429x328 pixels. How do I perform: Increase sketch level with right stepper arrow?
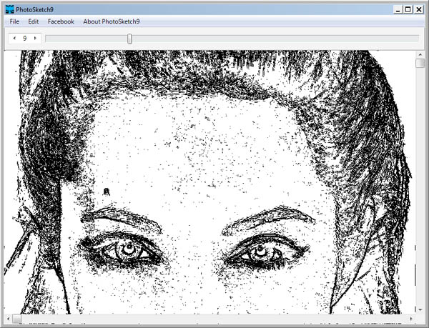(x=35, y=39)
